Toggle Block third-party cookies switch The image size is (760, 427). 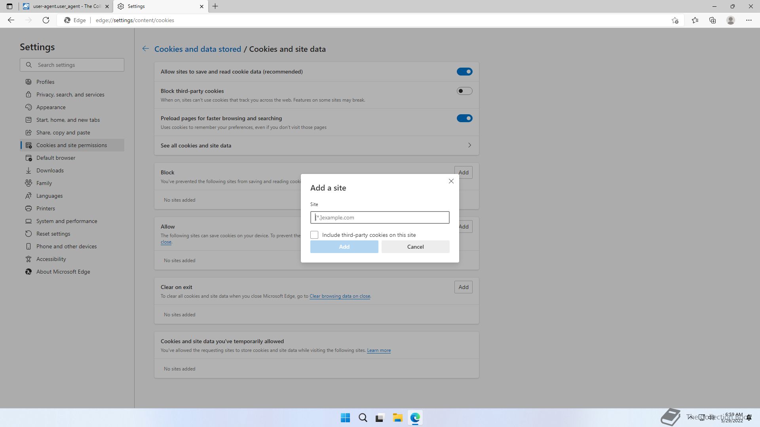[464, 91]
